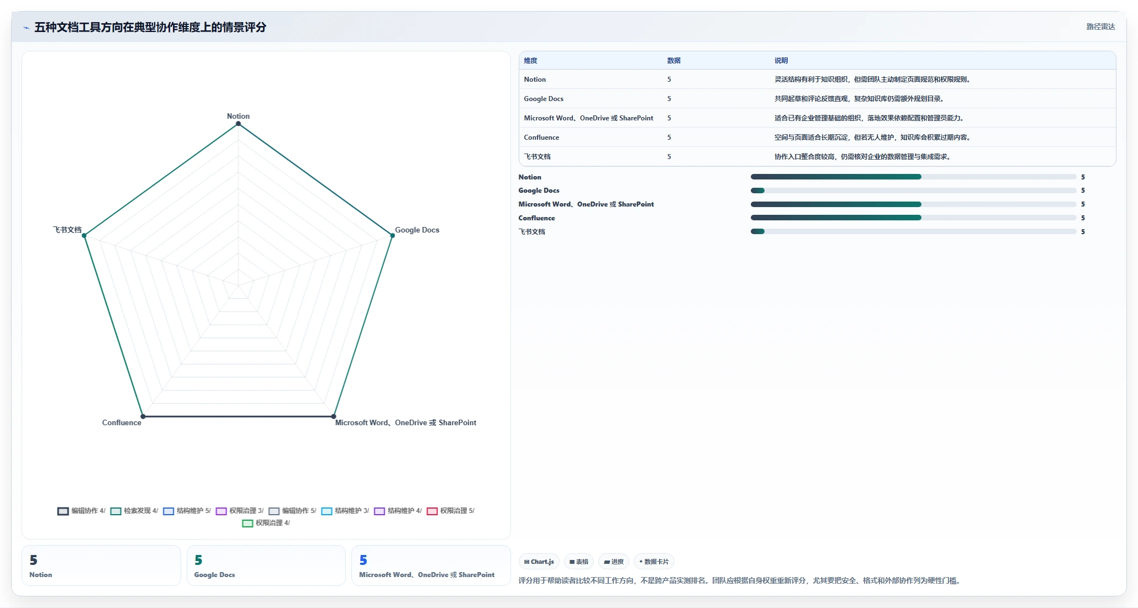Click the Confluence radar axis label

[122, 422]
